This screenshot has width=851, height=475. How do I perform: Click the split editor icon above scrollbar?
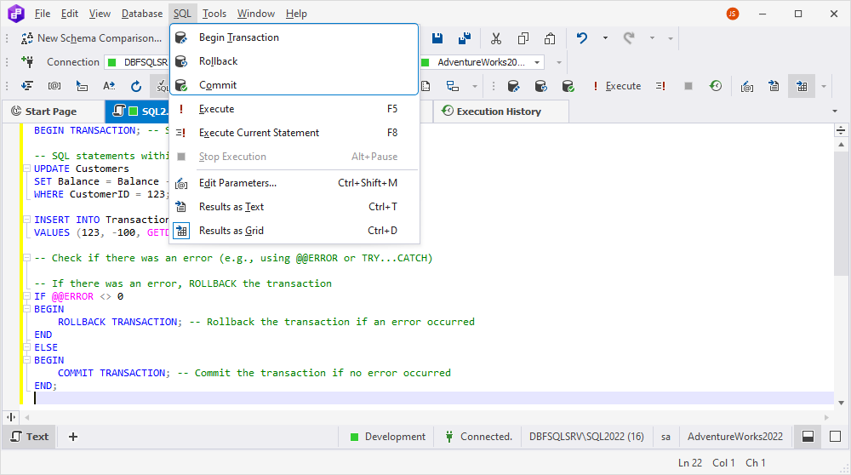tap(841, 130)
